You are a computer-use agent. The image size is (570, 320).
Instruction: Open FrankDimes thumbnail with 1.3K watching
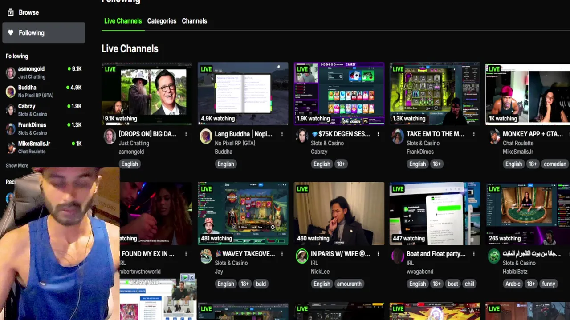[435, 94]
